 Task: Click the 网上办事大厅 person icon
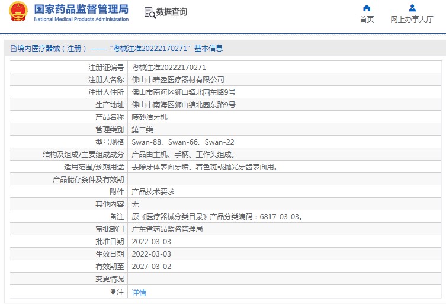point(412,8)
